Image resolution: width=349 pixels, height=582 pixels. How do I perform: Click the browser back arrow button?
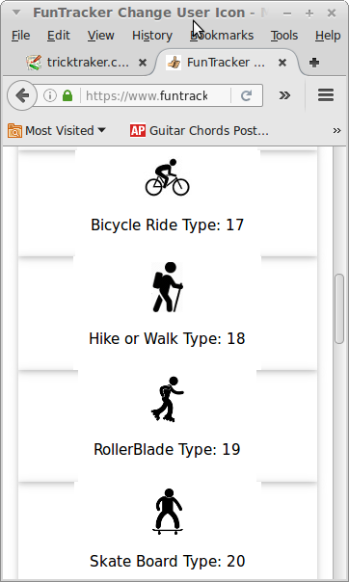click(22, 95)
